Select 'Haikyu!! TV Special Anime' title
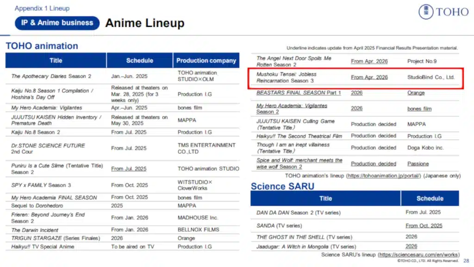The width and height of the screenshot is (474, 267). point(43,247)
